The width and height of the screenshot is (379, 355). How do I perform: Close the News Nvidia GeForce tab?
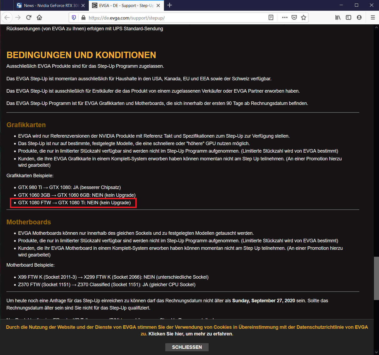tap(83, 5)
